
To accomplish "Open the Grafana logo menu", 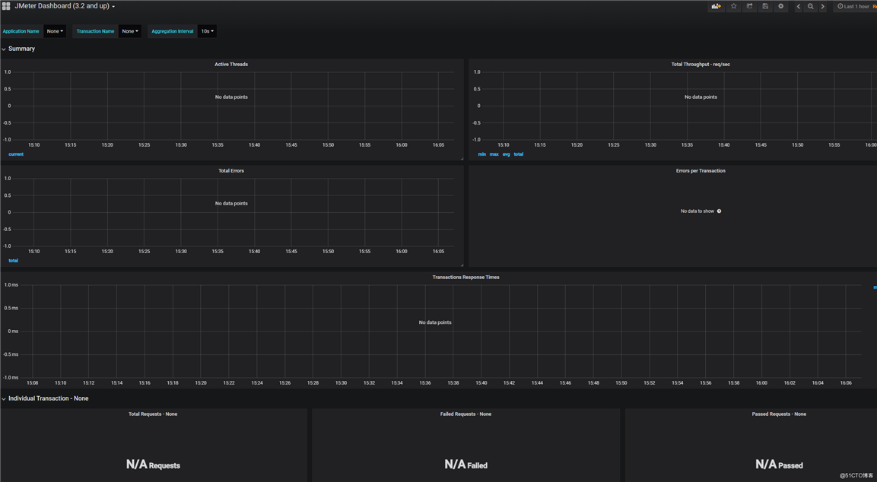I will 6,6.
